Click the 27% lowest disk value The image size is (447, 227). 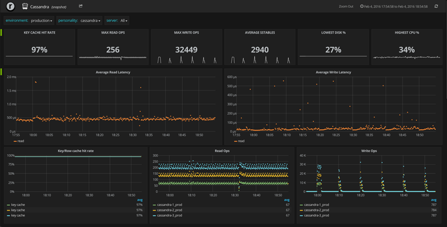click(x=333, y=50)
